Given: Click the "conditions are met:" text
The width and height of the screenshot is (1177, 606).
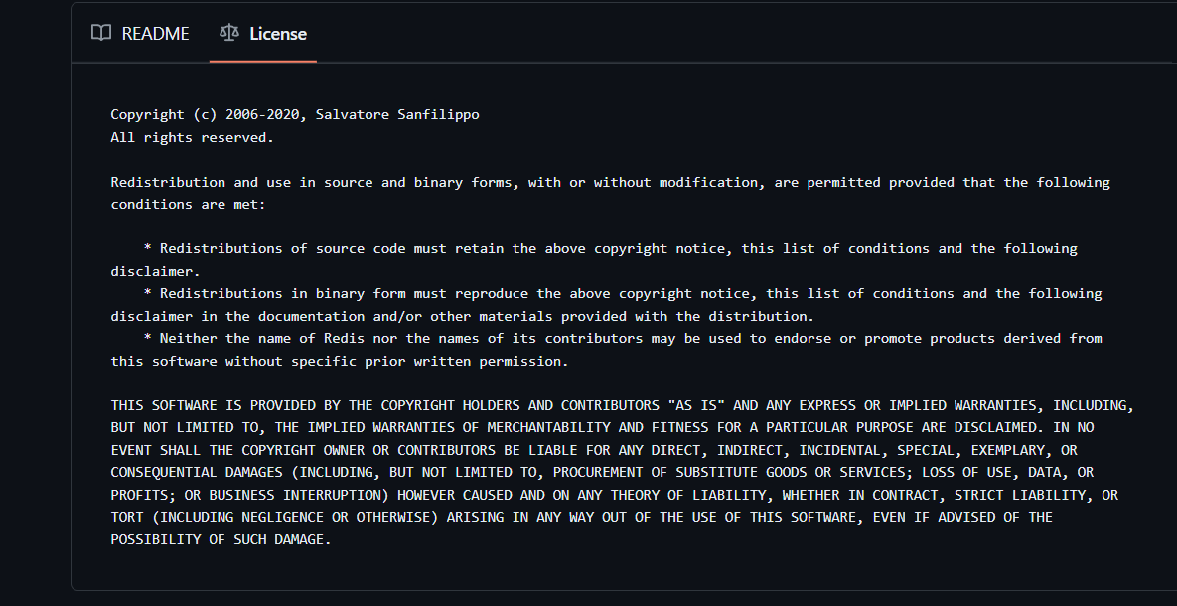Looking at the screenshot, I should pos(188,204).
